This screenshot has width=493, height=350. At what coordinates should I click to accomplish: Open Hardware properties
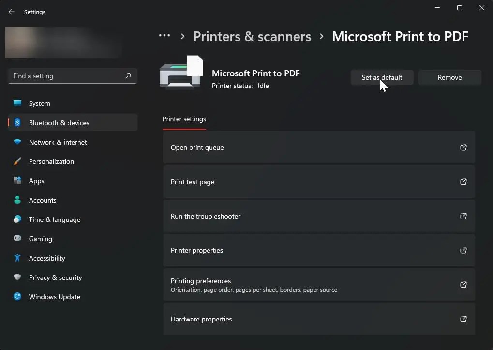tap(319, 319)
